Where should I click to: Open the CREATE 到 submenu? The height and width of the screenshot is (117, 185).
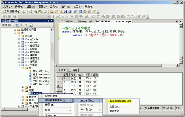[88, 101]
